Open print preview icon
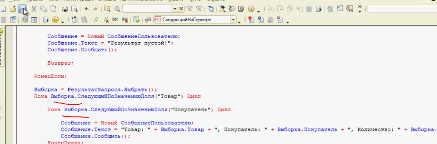The height and width of the screenshot is (144, 437). point(74,9)
